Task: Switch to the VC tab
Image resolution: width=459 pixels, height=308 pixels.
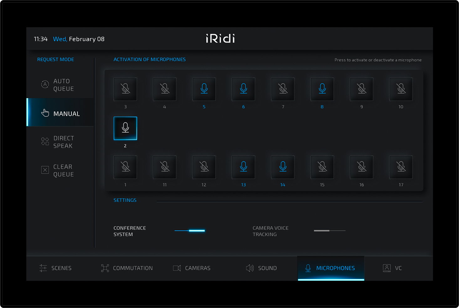Action: [392, 268]
